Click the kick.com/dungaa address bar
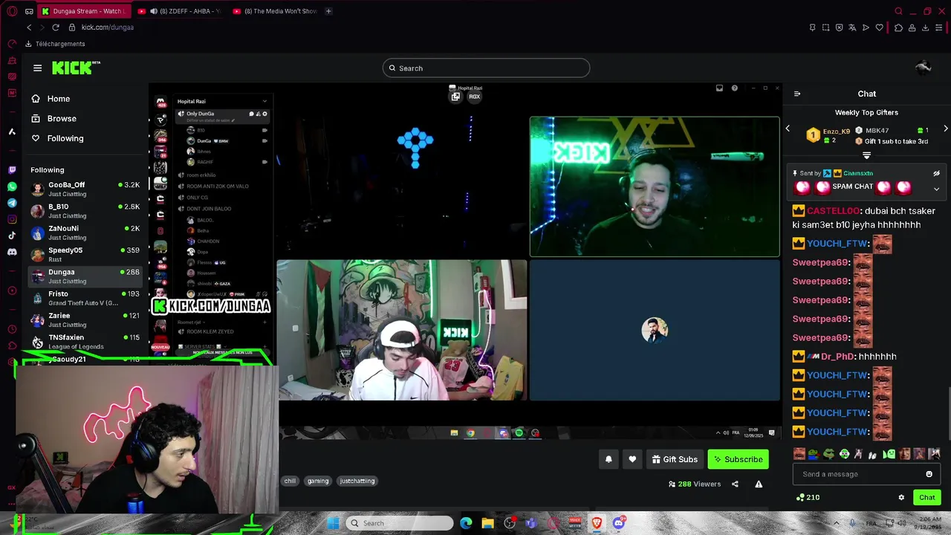951x535 pixels. 107,27
